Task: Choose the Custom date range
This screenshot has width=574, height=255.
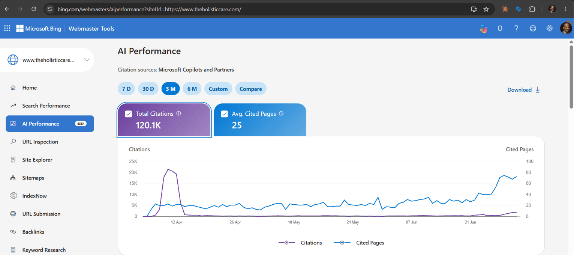Action: click(218, 89)
